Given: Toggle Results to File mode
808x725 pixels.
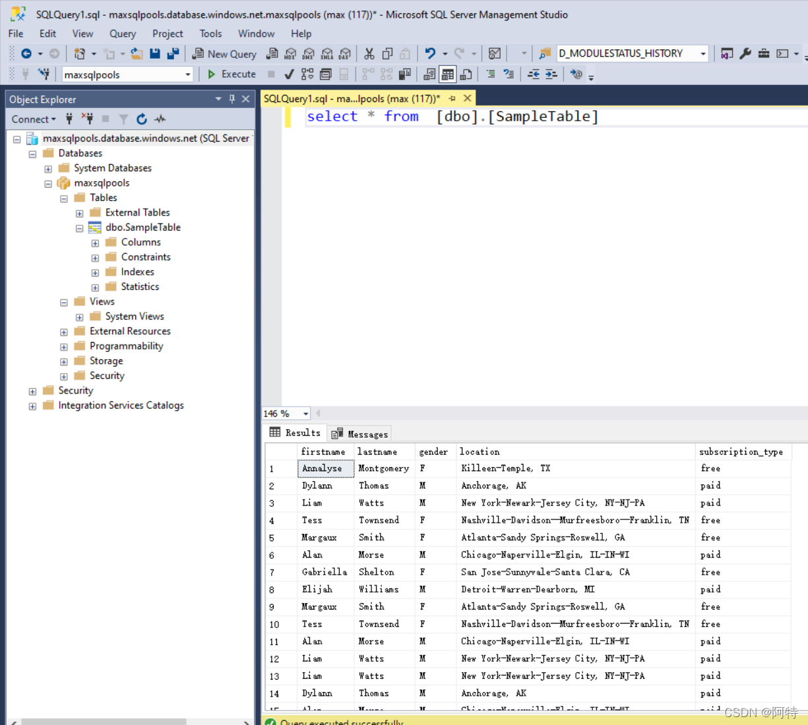Looking at the screenshot, I should click(x=466, y=74).
